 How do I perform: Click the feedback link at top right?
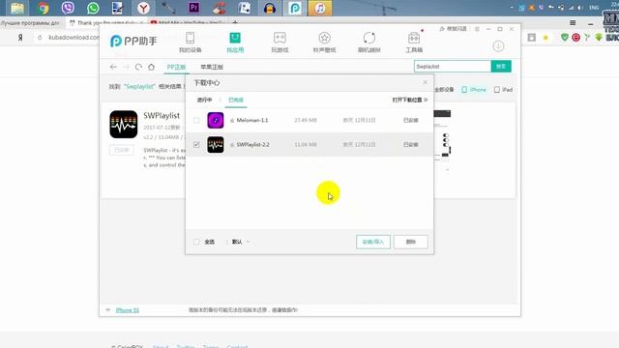[454, 29]
